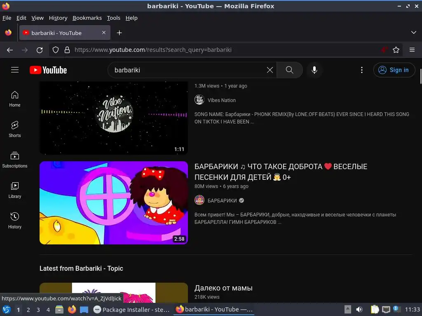Screen dimensions: 422x316
Task: Focus the Firefox address bar URL
Action: pos(153,50)
